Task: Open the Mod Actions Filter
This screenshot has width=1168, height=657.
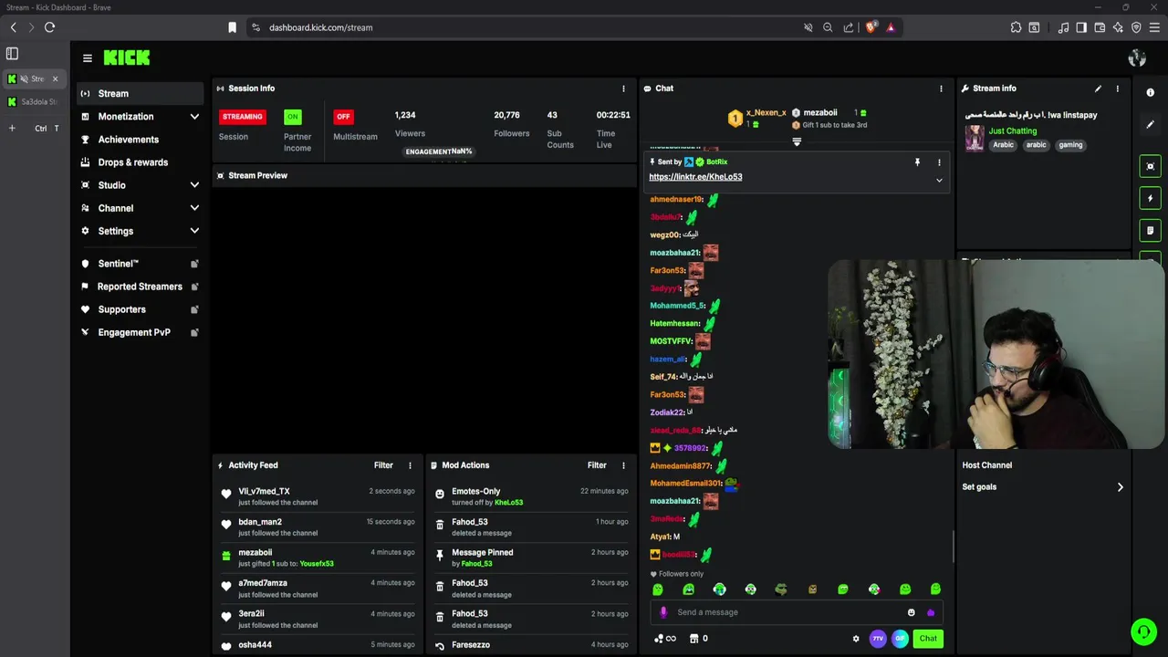Action: click(597, 465)
